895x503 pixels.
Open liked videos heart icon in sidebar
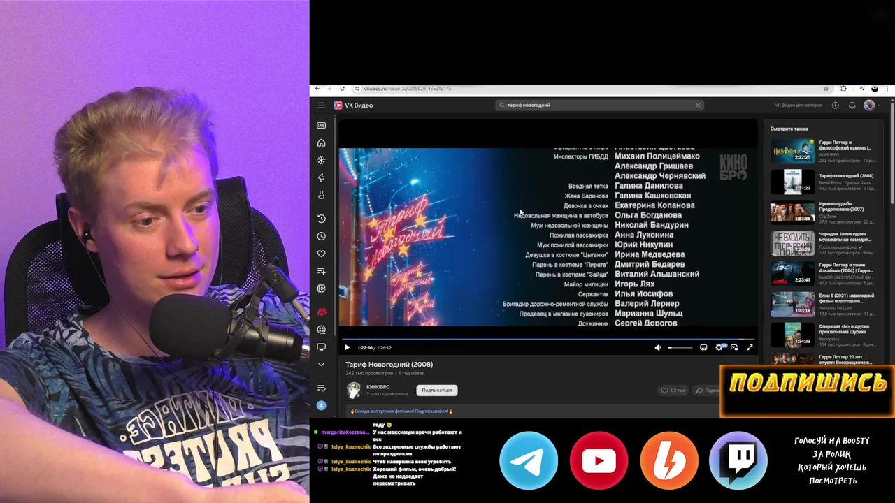tap(321, 254)
